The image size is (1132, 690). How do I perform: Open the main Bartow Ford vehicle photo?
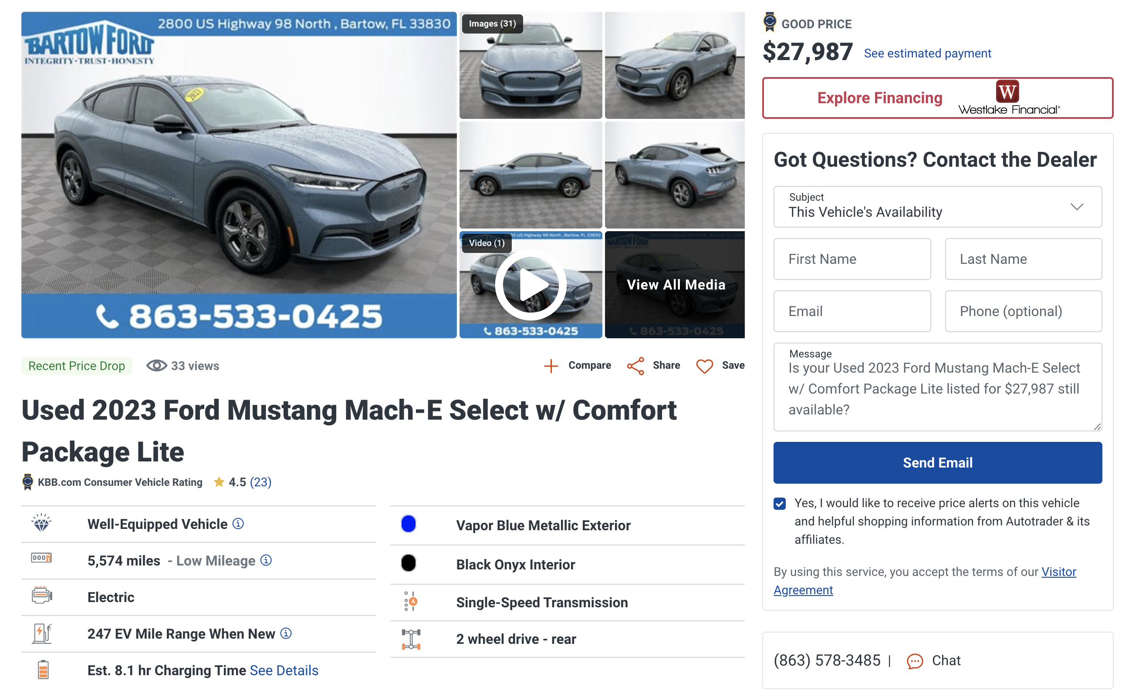click(x=239, y=175)
